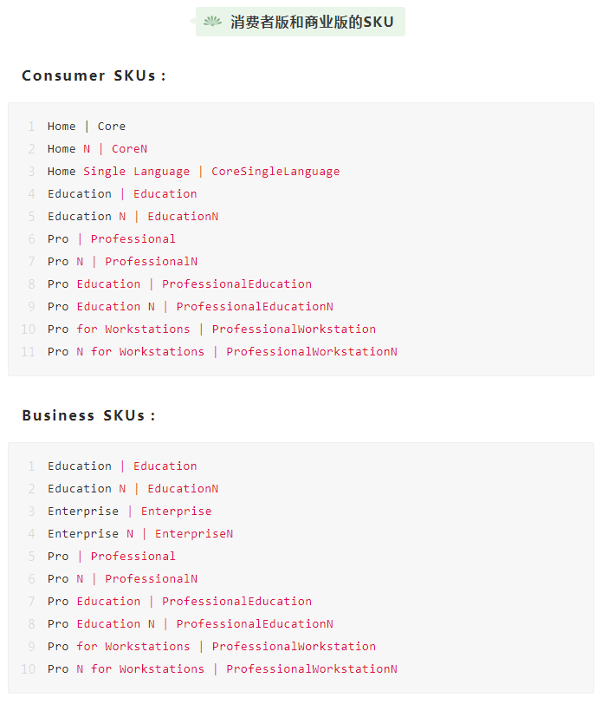Image resolution: width=602 pixels, height=704 pixels.
Task: Click line number 10 in Business code block
Action: (x=28, y=668)
